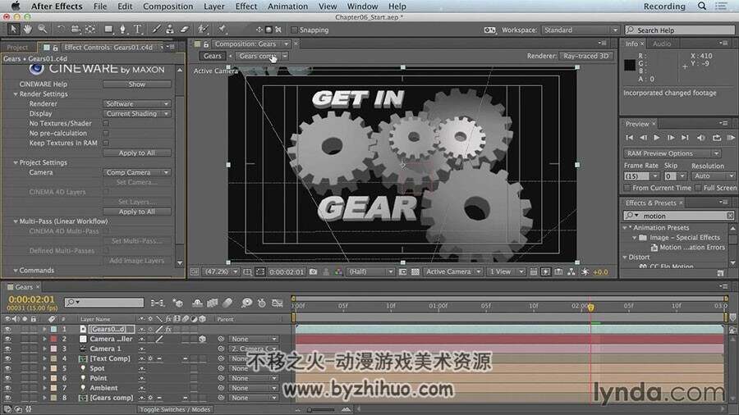739x415 pixels.
Task: Check No Textures/Shader option
Action: tap(106, 123)
